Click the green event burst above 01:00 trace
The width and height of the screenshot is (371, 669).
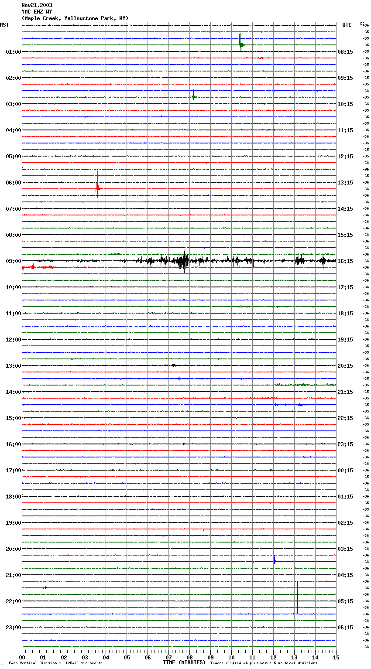(241, 44)
